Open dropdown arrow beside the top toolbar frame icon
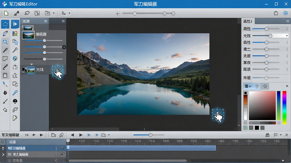Screen dimensions: 291x163 pos(54,13)
